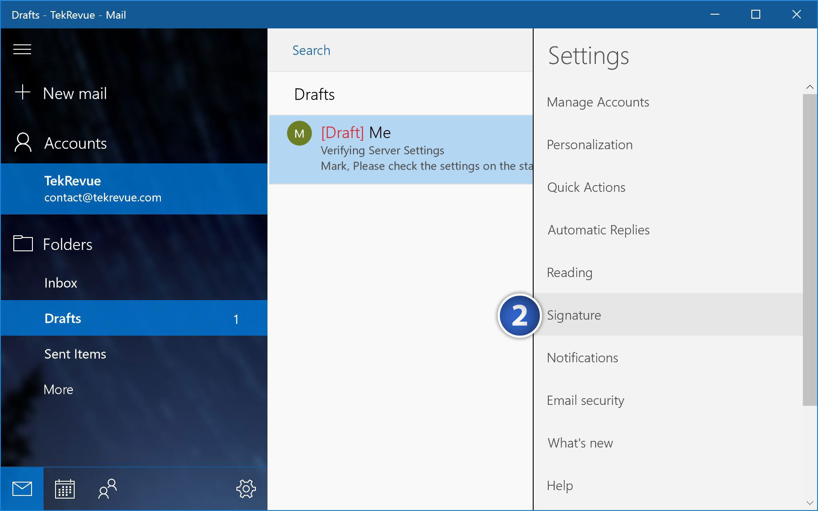Minimize the Mail window
The height and width of the screenshot is (511, 818).
(x=715, y=15)
